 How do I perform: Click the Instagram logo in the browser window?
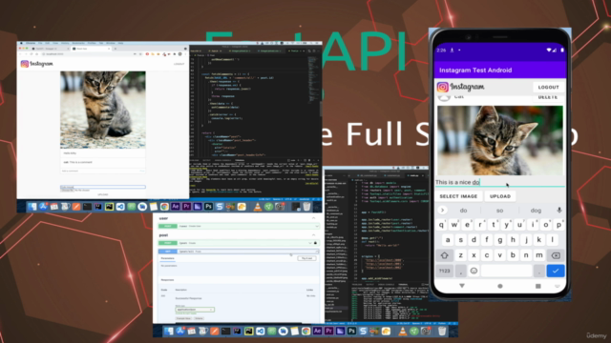tap(36, 64)
